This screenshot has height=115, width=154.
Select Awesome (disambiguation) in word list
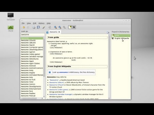[x=32, y=50]
